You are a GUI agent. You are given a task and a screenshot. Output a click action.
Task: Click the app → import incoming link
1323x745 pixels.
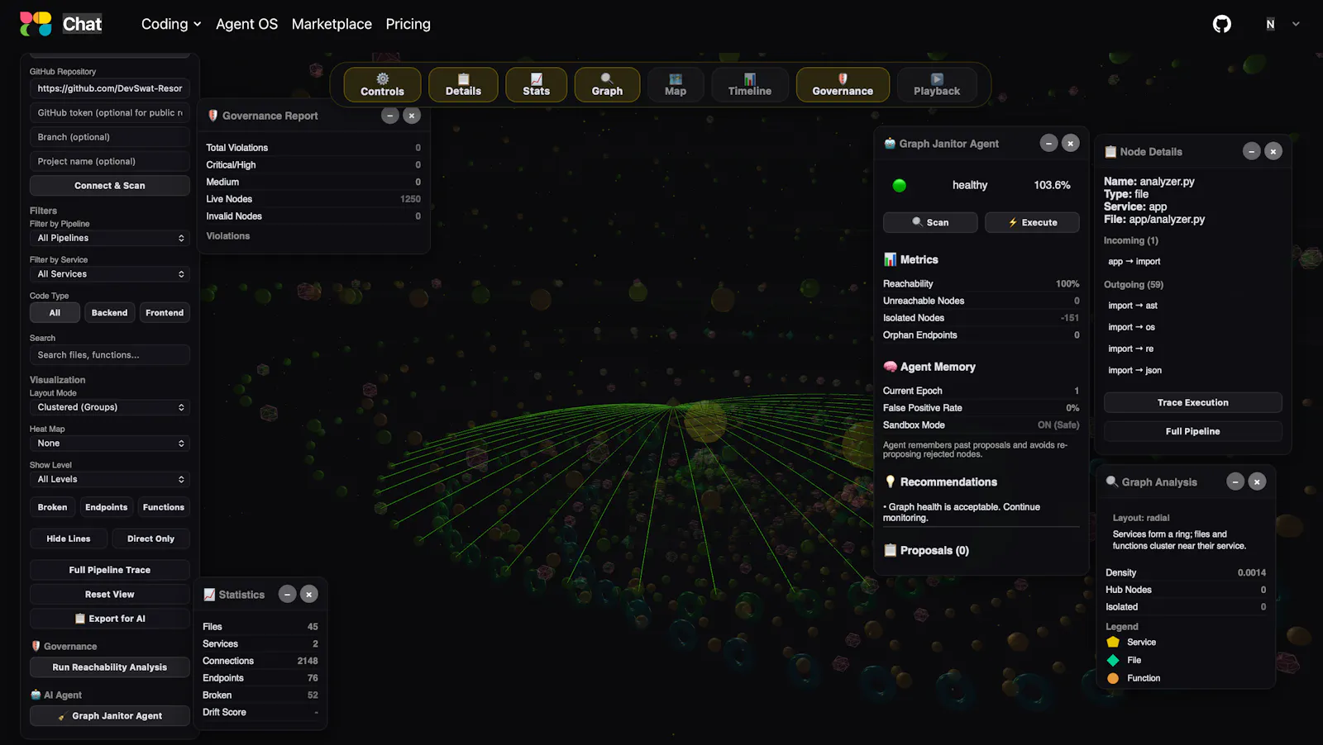pyautogui.click(x=1134, y=262)
